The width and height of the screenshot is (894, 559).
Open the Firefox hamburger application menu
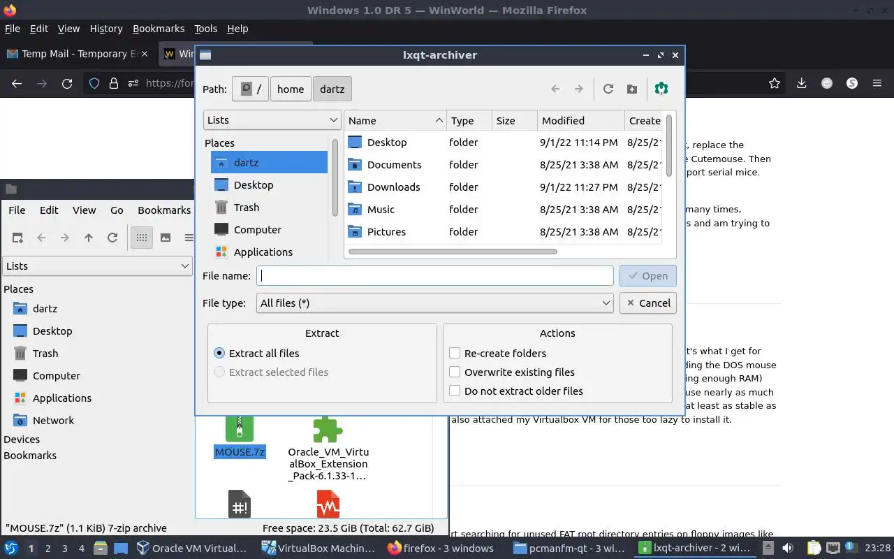coord(877,83)
